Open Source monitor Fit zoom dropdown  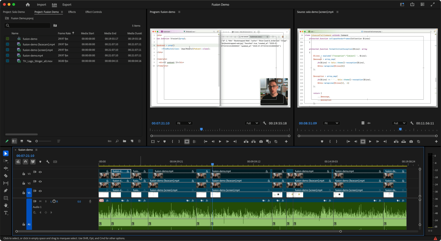coord(331,123)
